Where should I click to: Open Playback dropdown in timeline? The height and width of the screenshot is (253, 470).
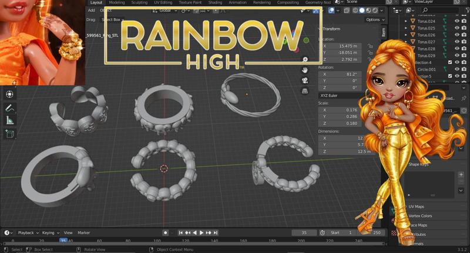28,232
